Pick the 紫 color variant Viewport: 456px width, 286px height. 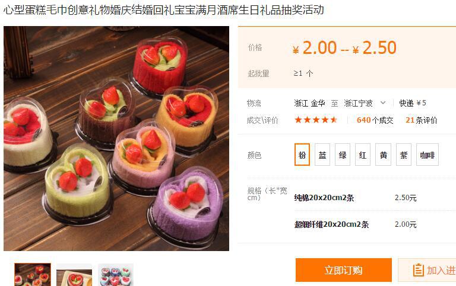404,155
